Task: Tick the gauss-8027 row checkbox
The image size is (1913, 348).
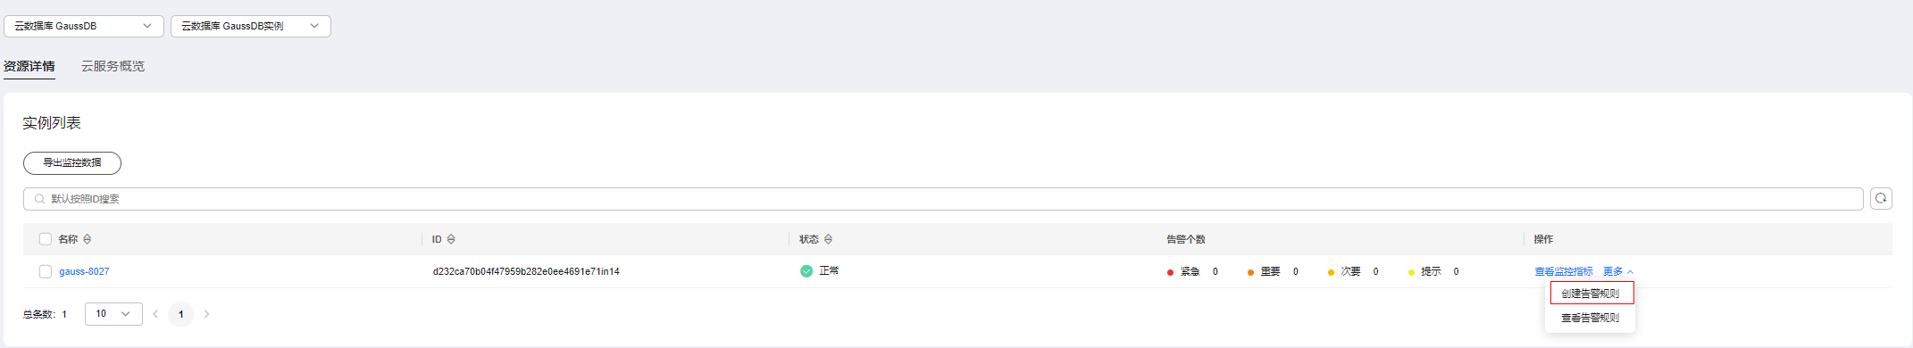Action: [x=46, y=271]
